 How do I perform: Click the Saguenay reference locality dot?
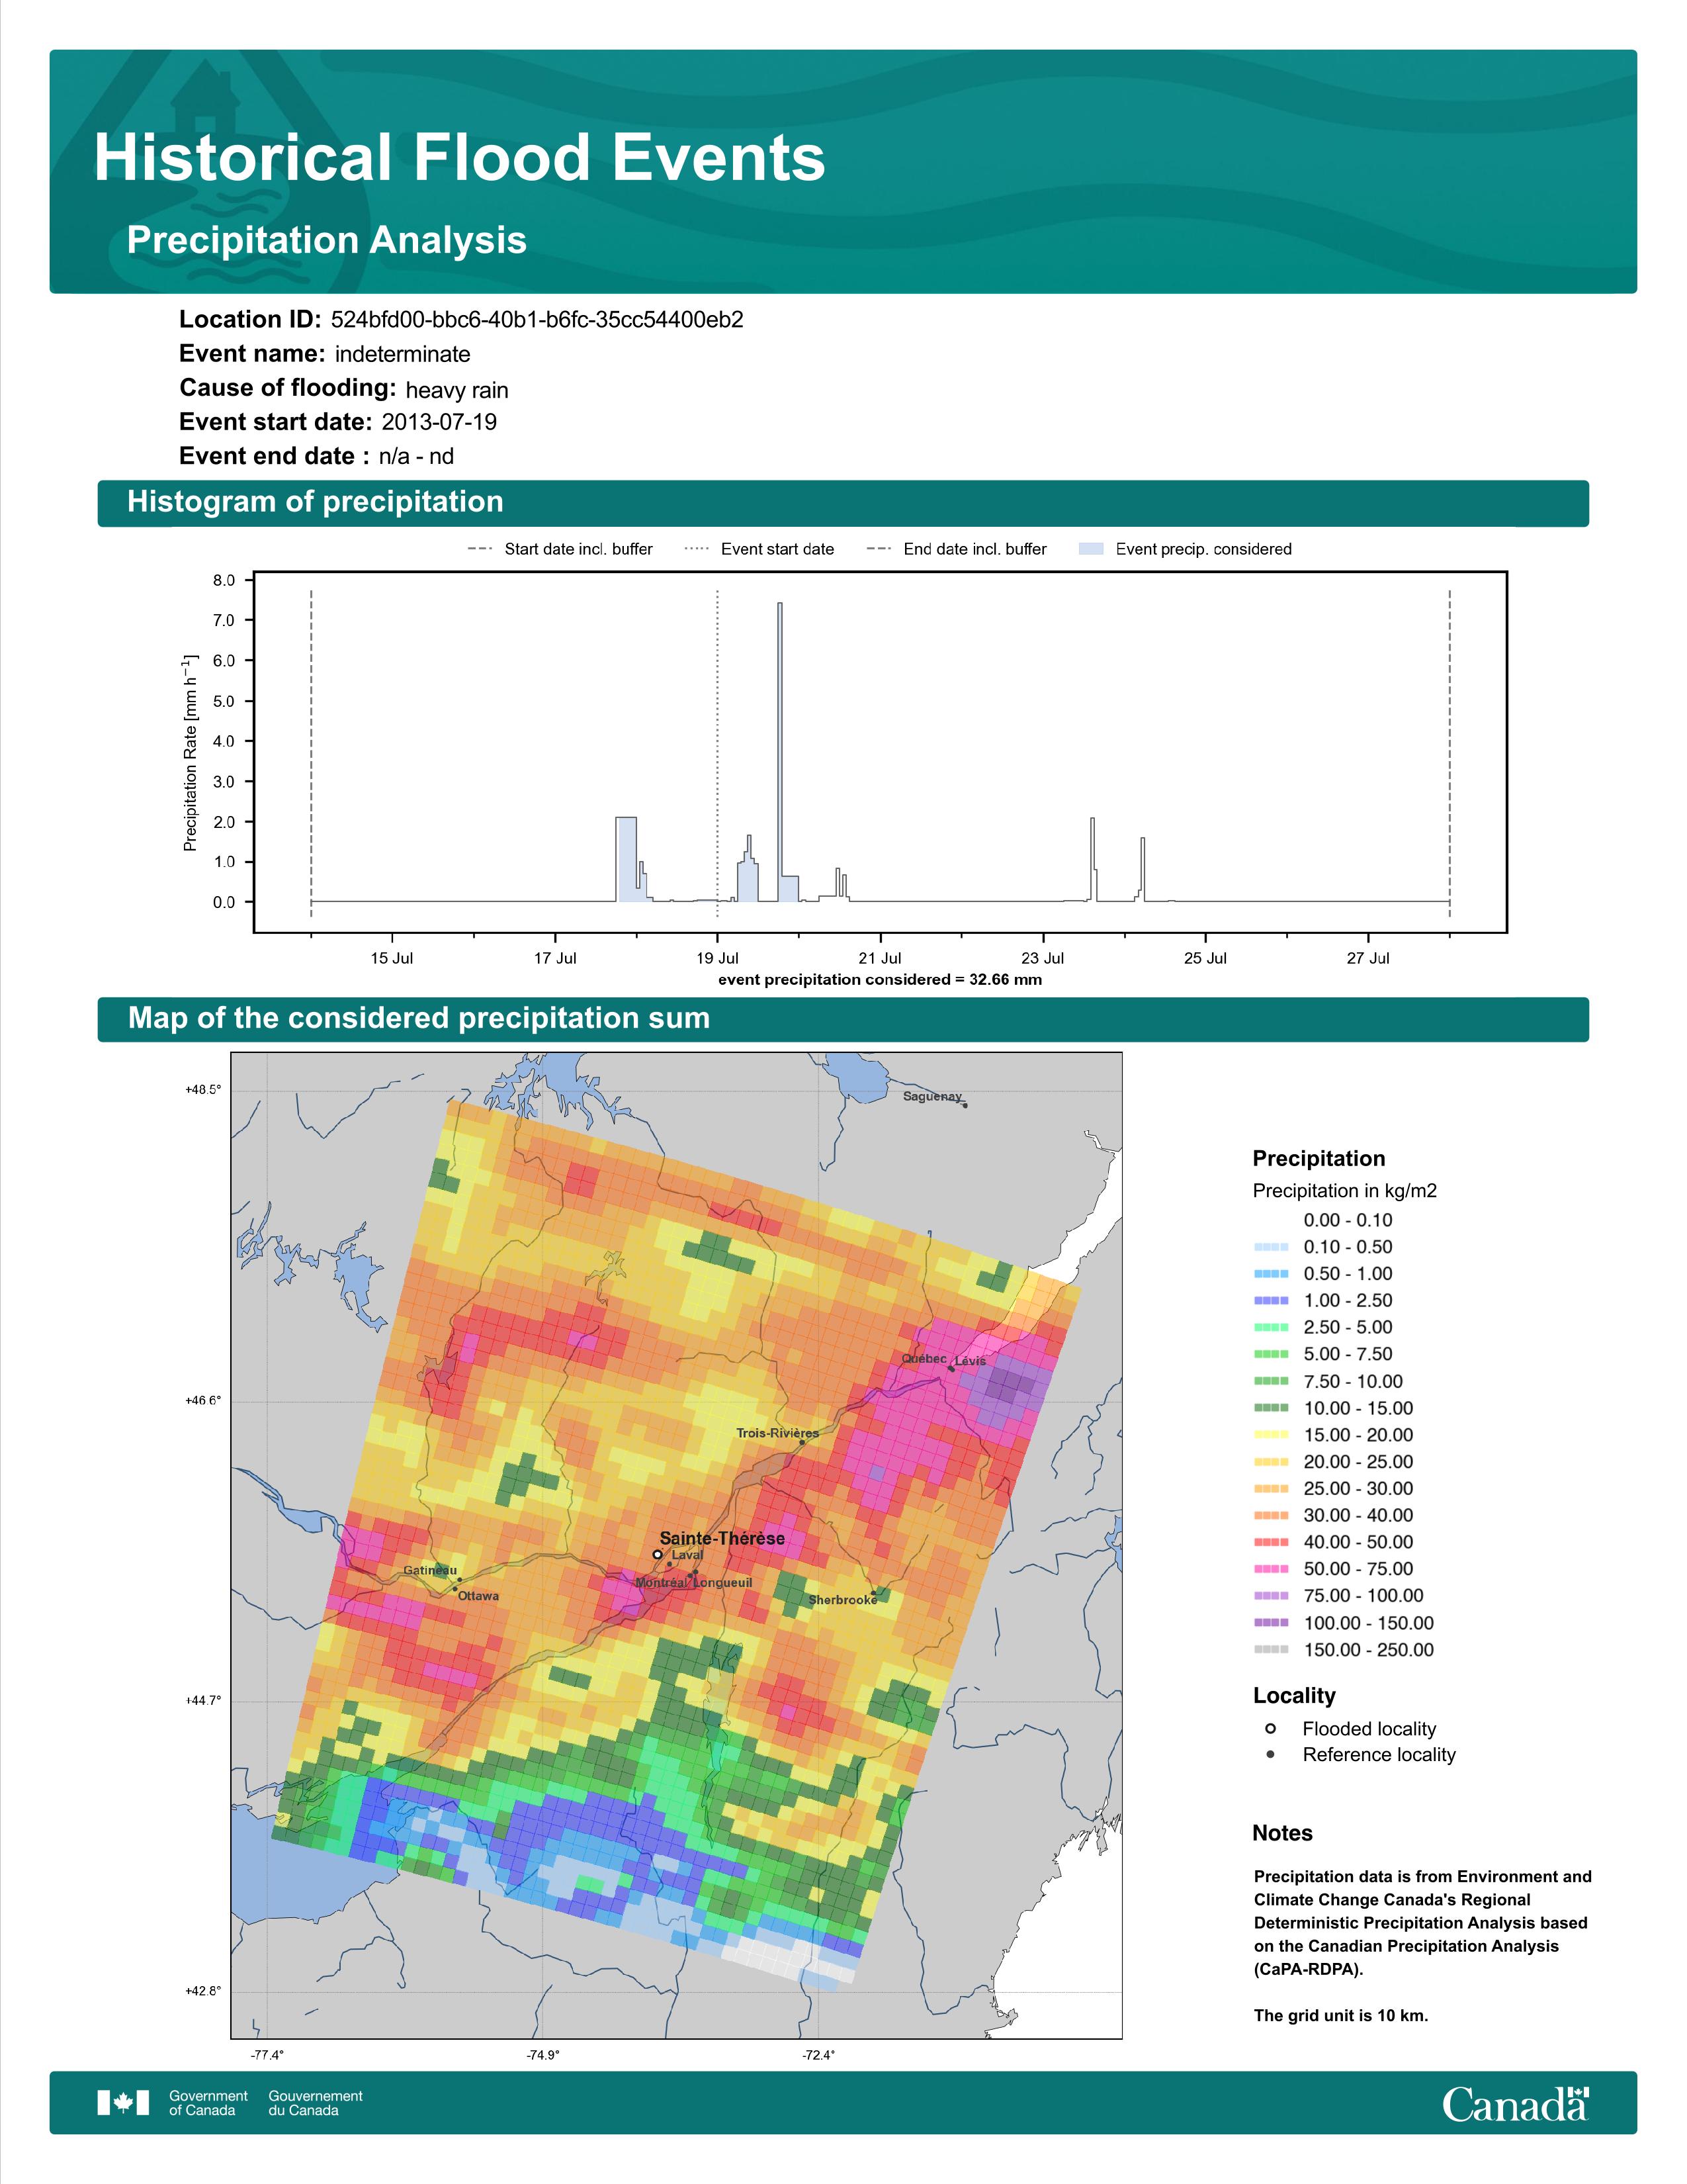pos(965,1105)
